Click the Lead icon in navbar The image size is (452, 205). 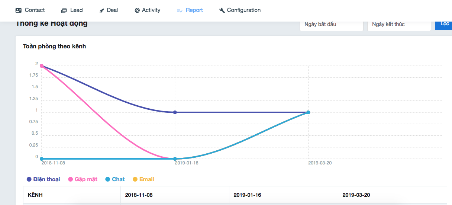tap(64, 10)
